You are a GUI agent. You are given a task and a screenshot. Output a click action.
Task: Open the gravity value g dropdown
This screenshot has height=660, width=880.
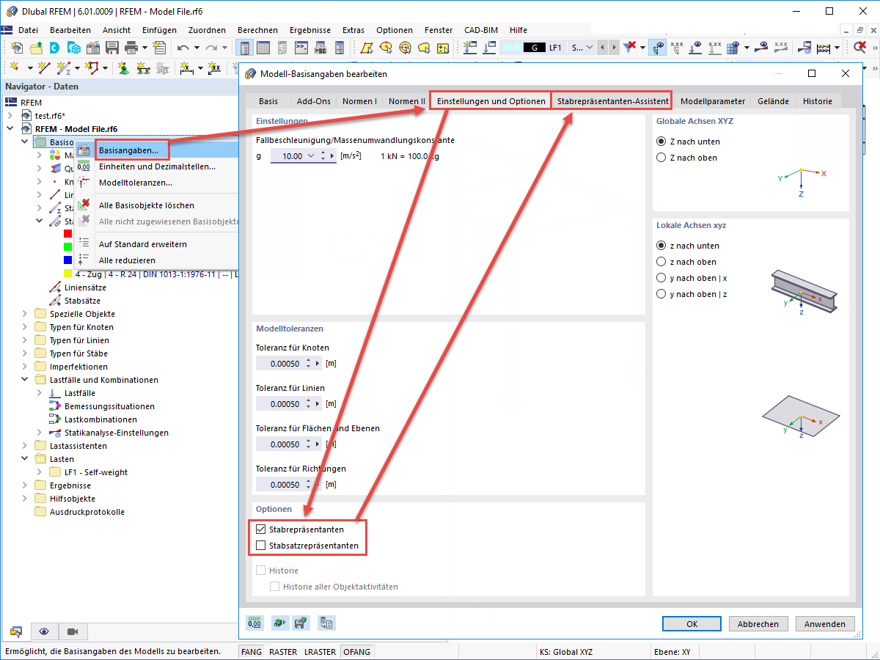312,156
